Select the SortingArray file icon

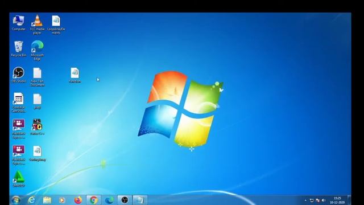tap(37, 153)
